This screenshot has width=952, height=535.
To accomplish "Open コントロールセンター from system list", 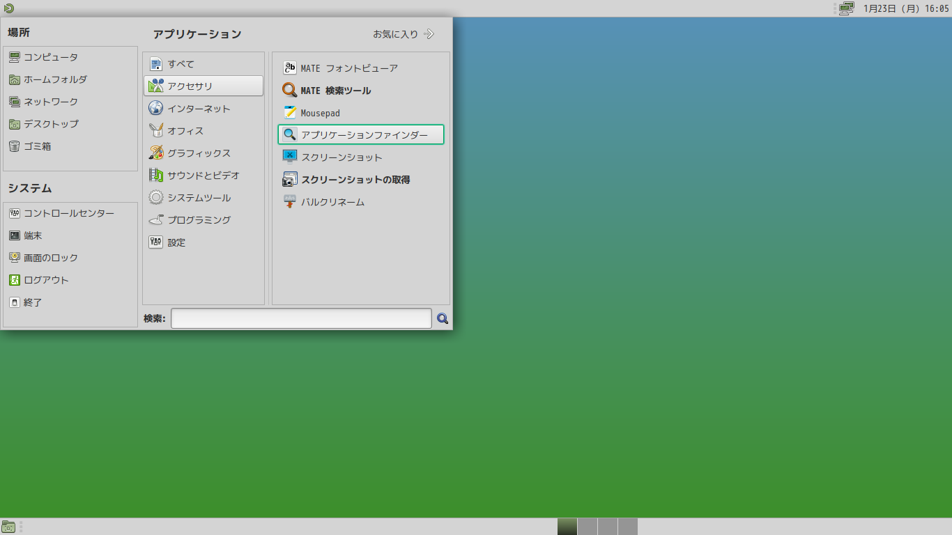I will tap(70, 213).
